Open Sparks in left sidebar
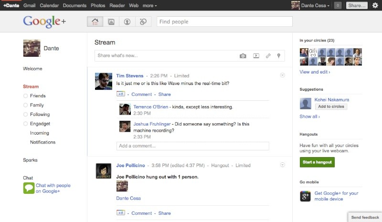The image size is (382, 222). [30, 160]
